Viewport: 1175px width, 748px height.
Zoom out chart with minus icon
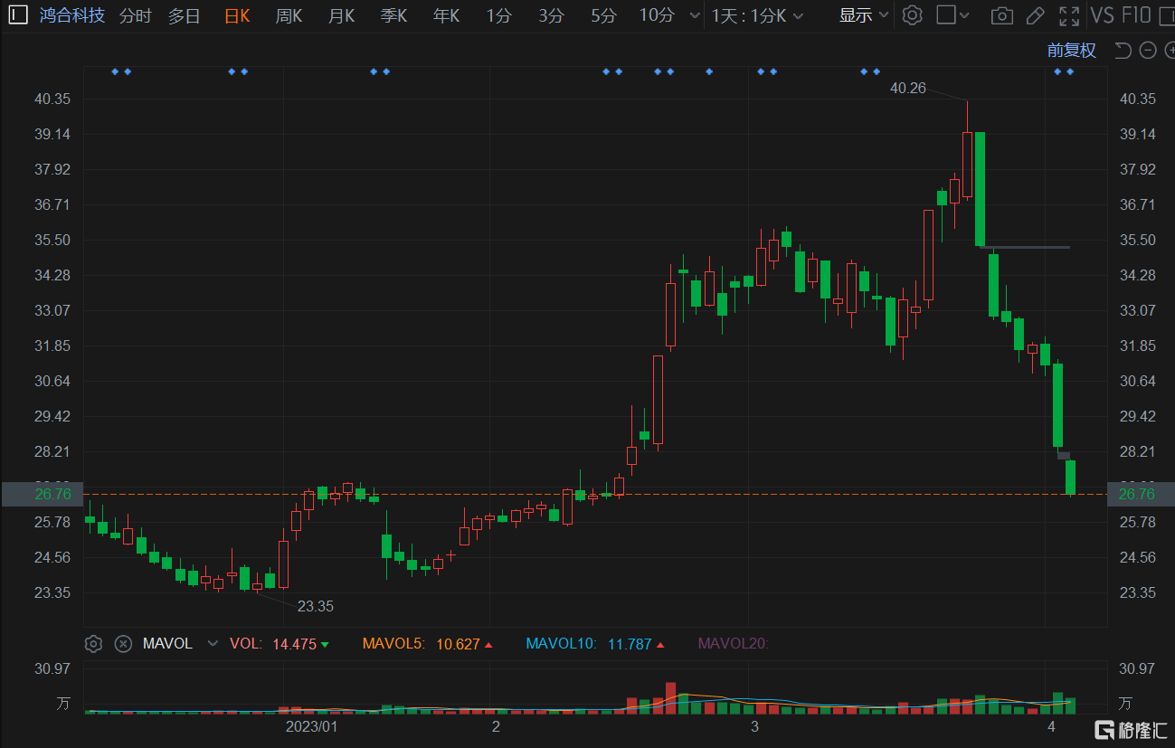tap(1148, 51)
